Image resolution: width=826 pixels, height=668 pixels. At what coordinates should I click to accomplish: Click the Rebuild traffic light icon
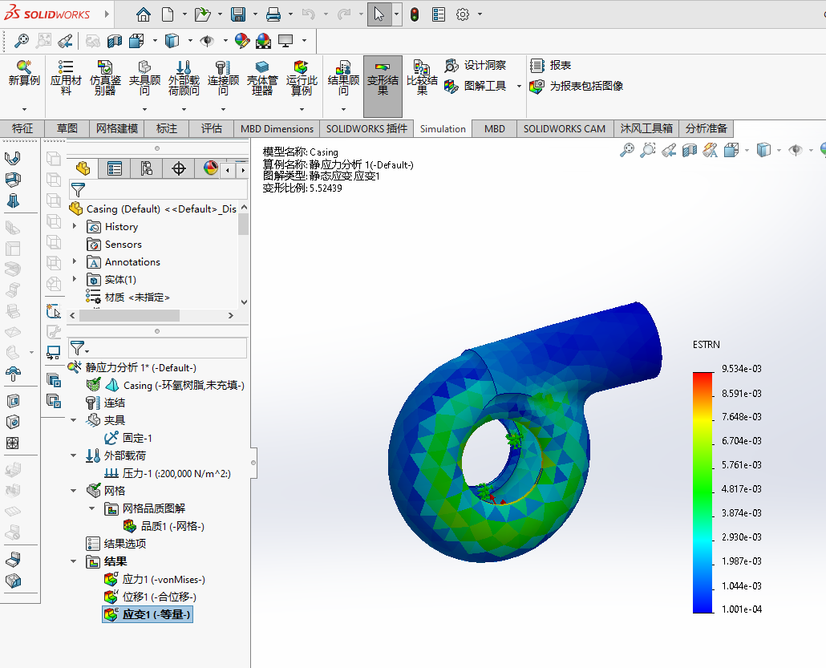415,14
